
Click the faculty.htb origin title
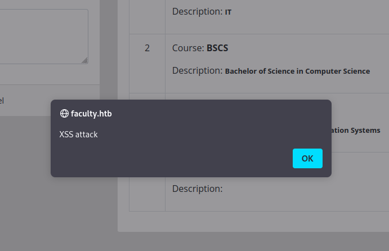91,114
